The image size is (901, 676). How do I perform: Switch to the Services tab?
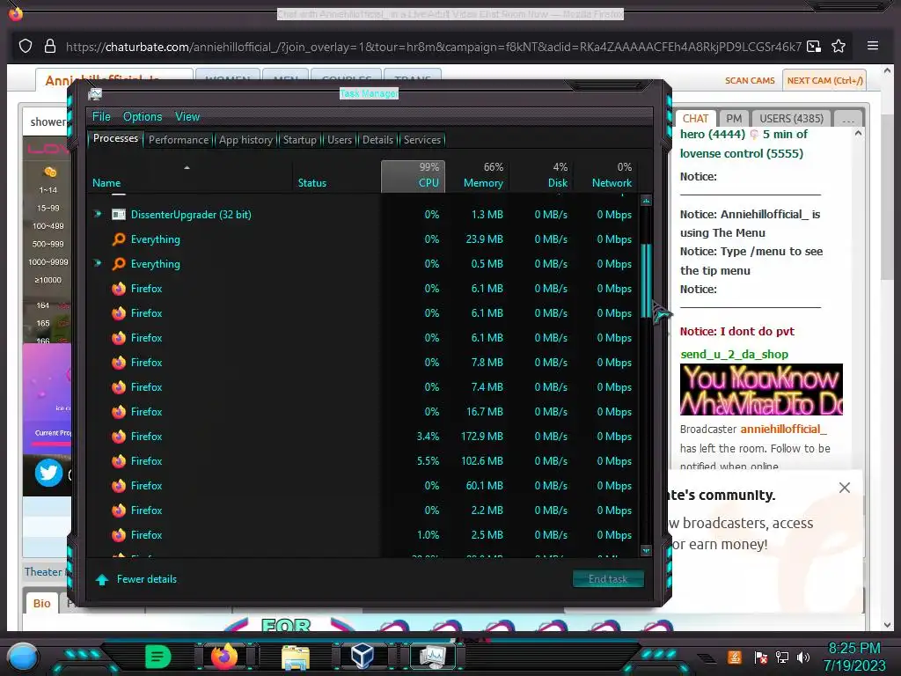tap(422, 140)
